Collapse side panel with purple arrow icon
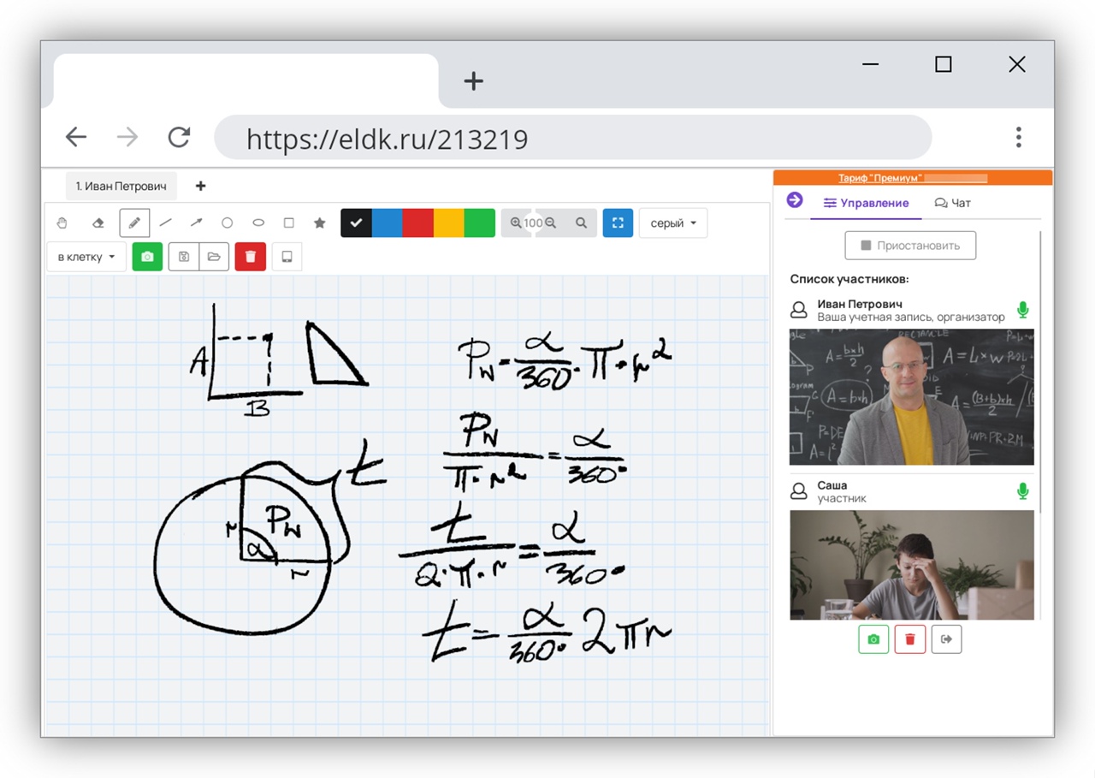Image resolution: width=1095 pixels, height=778 pixels. [795, 199]
